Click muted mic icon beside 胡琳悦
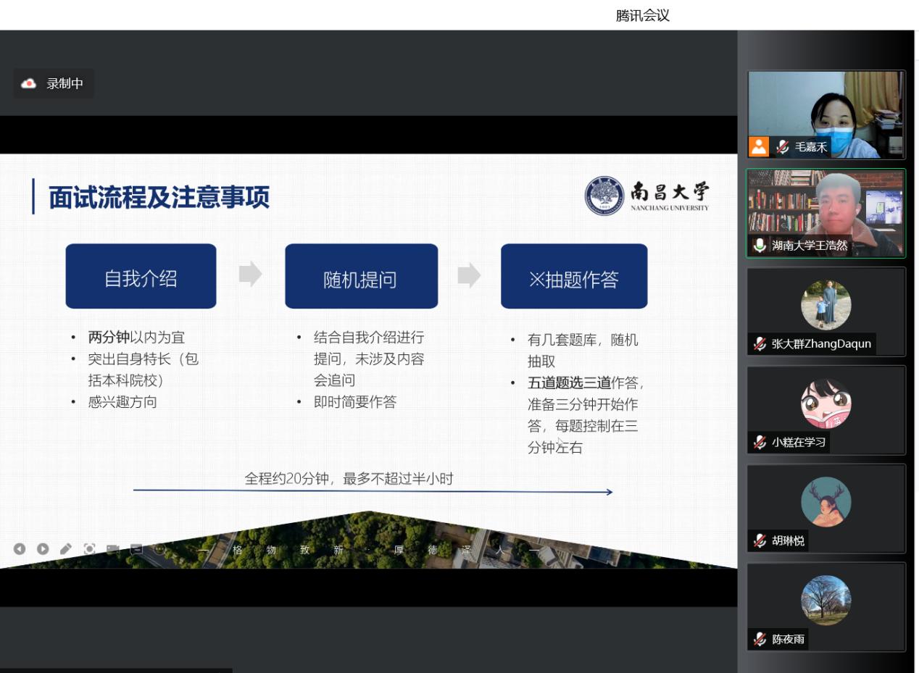Screen dimensions: 919x673 pos(760,541)
